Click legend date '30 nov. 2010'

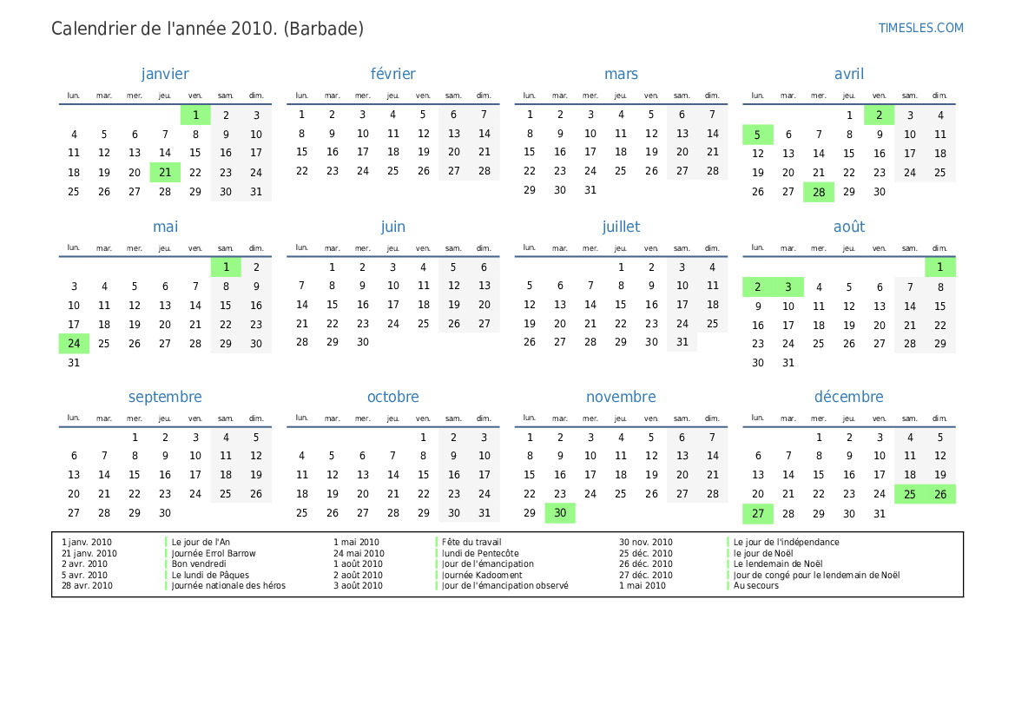(x=645, y=543)
